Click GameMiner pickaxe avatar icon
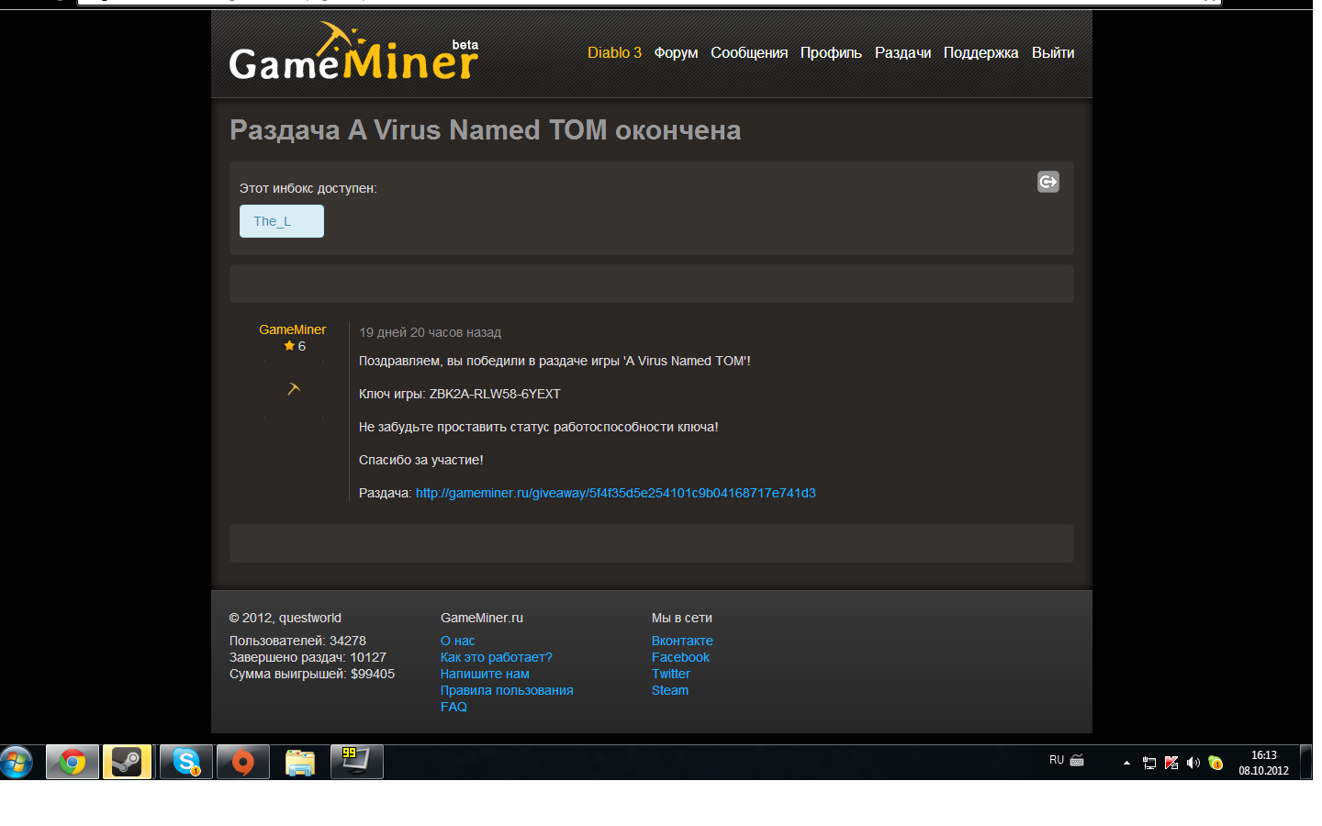The height and width of the screenshot is (826, 1322). pyautogui.click(x=294, y=389)
